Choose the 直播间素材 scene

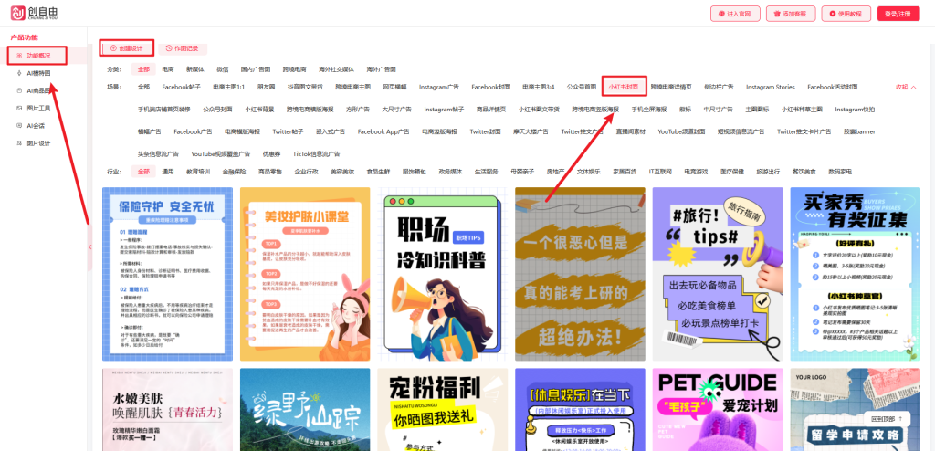[x=630, y=131]
